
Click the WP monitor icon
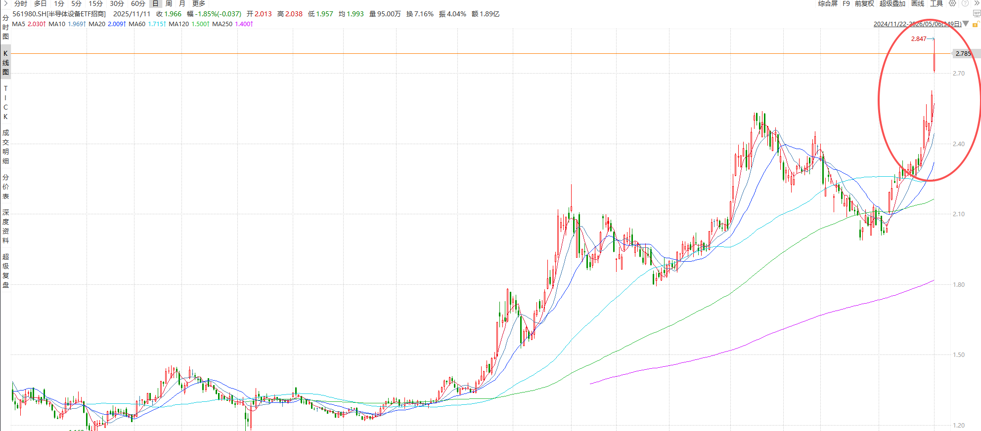pos(977,14)
